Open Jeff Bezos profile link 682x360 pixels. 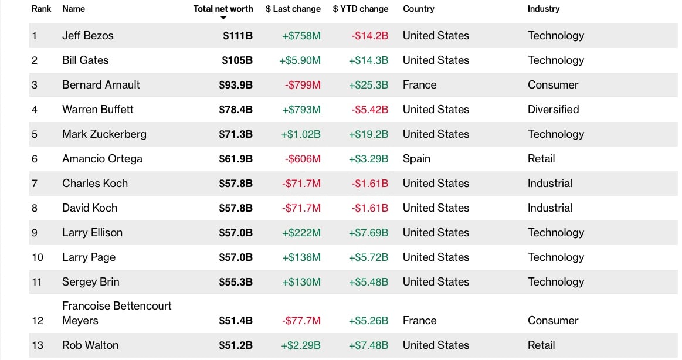coord(88,36)
